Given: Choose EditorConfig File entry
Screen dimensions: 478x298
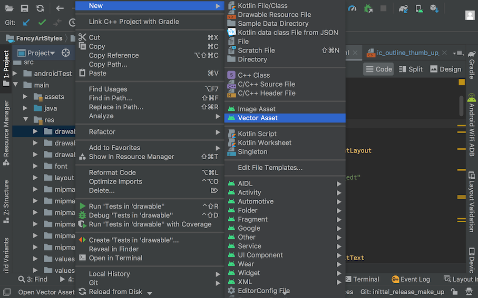Looking at the screenshot, I should pos(285,291).
